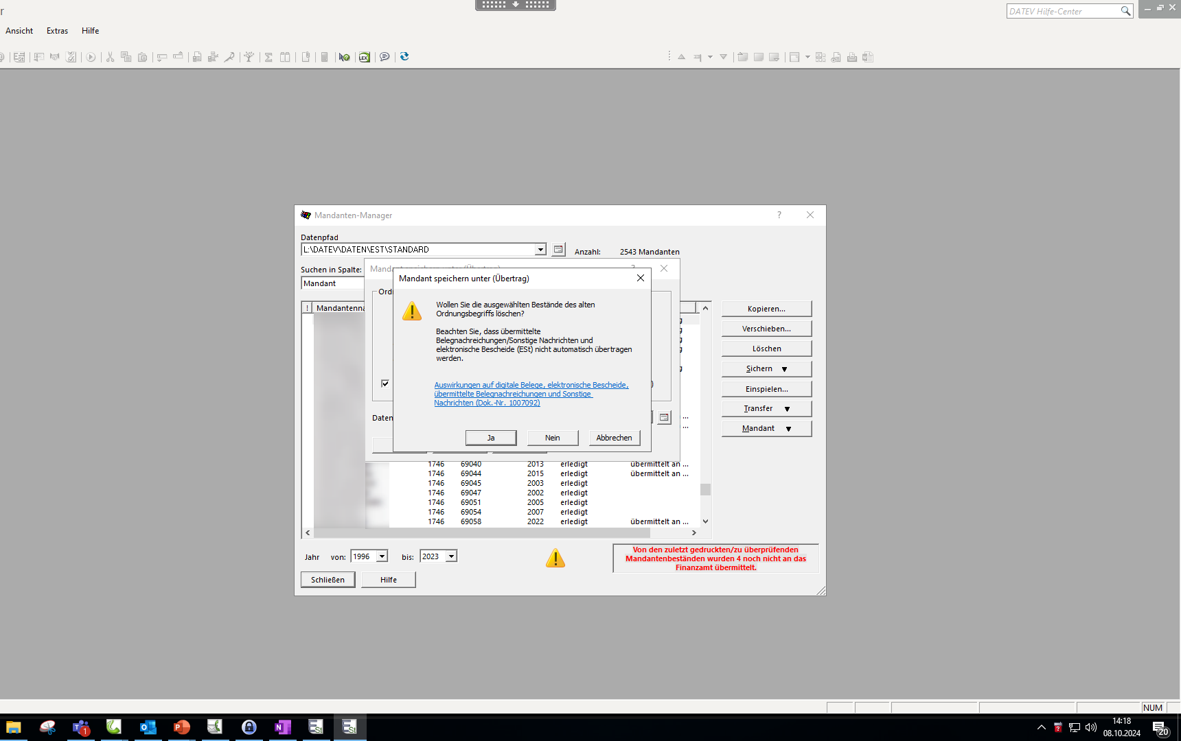Confirm deletion with the Ja button

click(490, 438)
